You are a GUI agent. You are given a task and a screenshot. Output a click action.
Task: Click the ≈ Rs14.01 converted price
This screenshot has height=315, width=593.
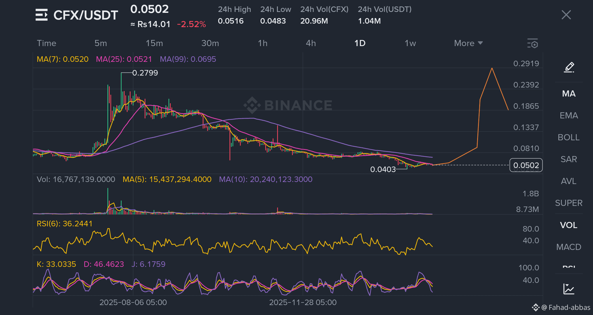point(150,24)
